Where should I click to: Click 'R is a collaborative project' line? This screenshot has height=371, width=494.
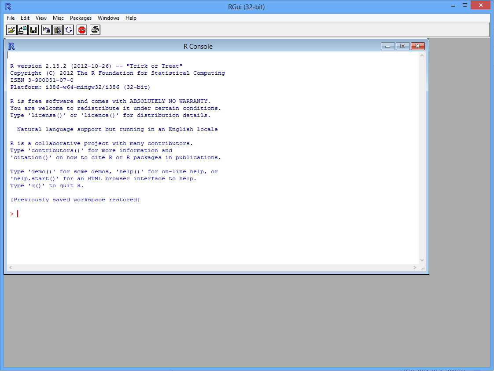pyautogui.click(x=101, y=143)
